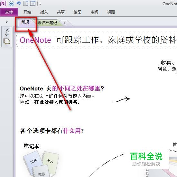Expand the notebook navigation bar chevron

pos(7,22)
